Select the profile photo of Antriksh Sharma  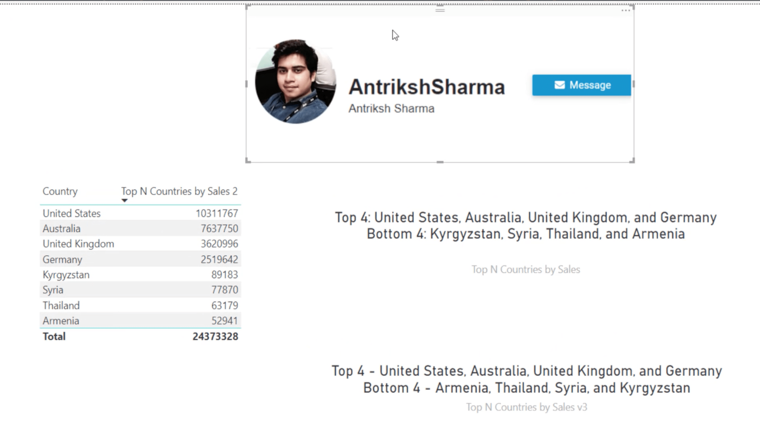[x=295, y=82]
